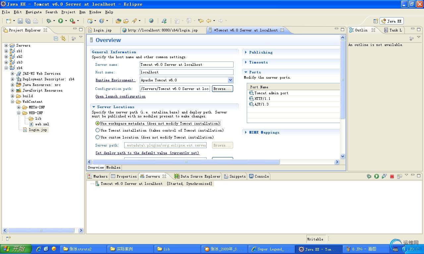Click the Open Perspective icon
Viewport: 424px width, 254px height.
tap(376, 21)
